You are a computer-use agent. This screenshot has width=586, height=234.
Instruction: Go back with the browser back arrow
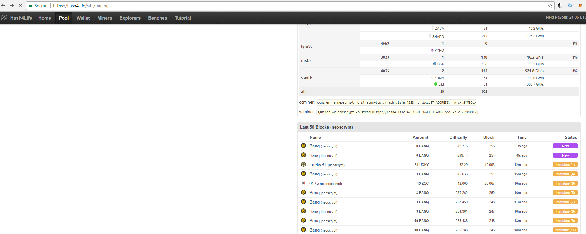tap(3, 6)
